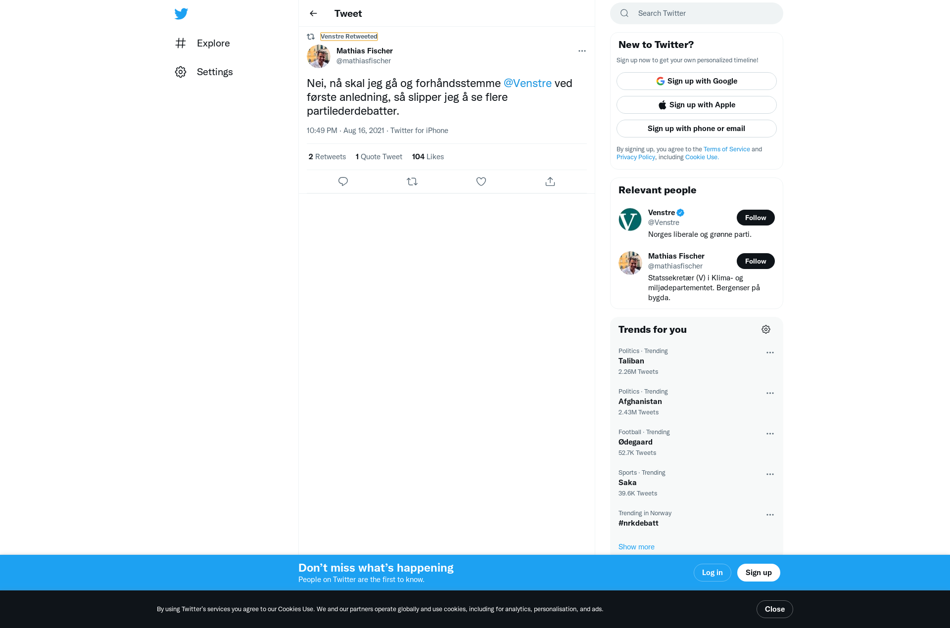Like the tweet with the heart icon
950x628 pixels.
pos(481,181)
